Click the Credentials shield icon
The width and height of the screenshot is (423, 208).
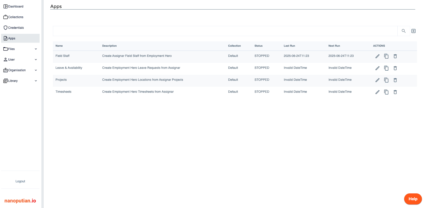[x=6, y=27]
